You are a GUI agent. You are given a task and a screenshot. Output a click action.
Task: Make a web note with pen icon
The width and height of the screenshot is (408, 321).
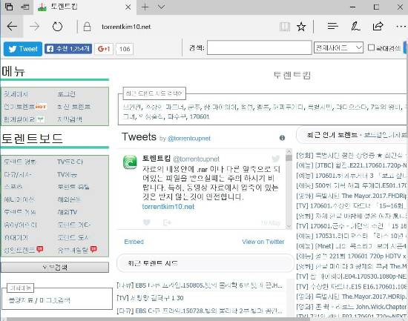[355, 26]
